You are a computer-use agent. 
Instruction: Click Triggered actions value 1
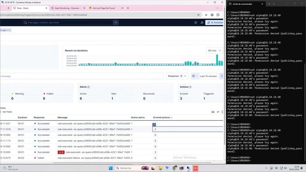[204, 98]
